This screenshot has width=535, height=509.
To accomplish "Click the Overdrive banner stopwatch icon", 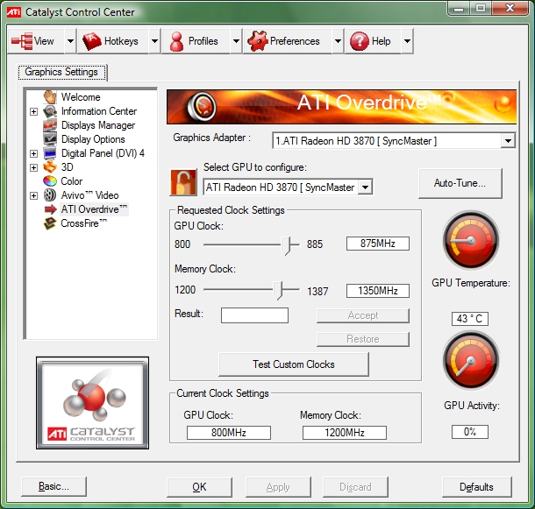I will pyautogui.click(x=202, y=106).
